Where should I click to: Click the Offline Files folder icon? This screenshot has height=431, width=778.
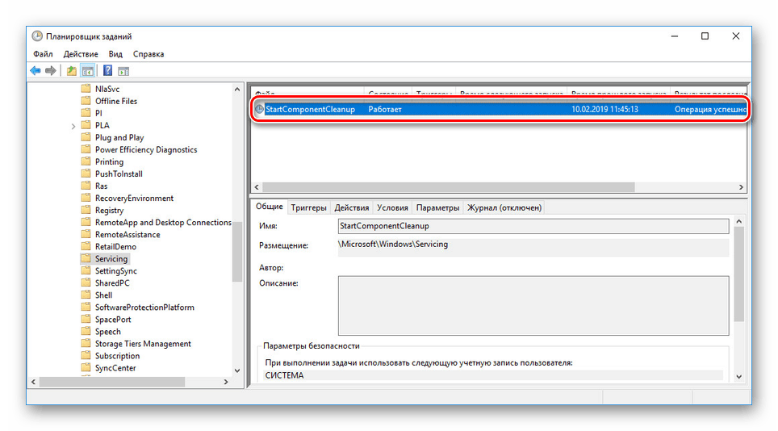tap(86, 101)
